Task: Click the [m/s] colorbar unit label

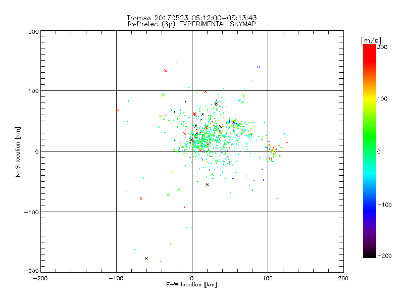Action: click(371, 40)
